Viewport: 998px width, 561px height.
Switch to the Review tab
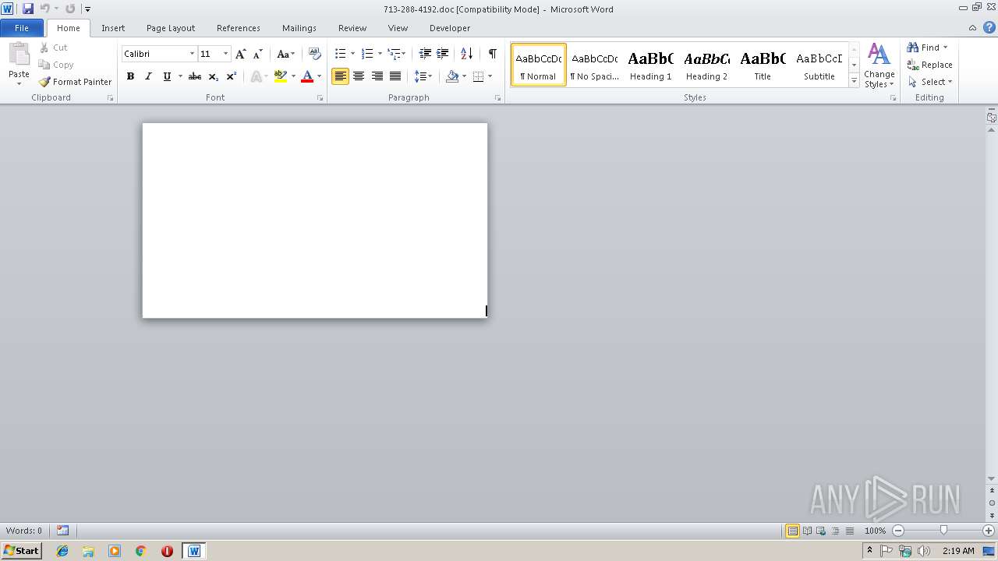coord(352,28)
